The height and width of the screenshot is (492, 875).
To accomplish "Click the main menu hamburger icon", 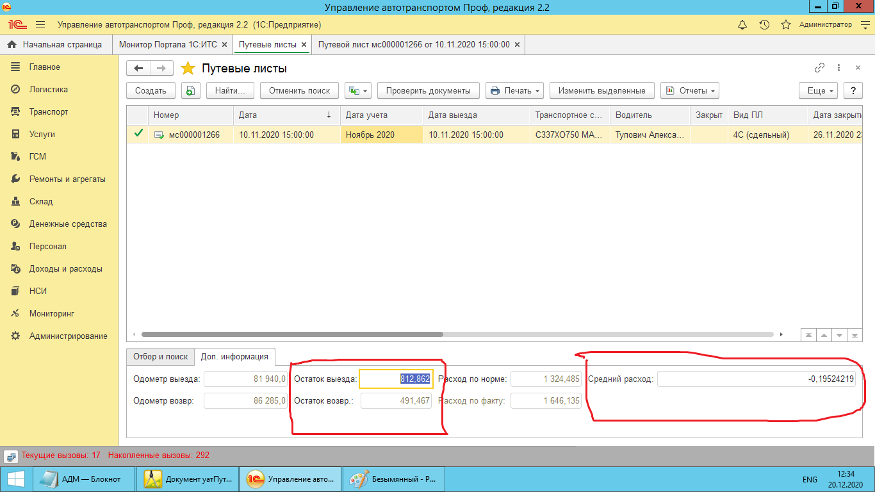I will point(40,25).
